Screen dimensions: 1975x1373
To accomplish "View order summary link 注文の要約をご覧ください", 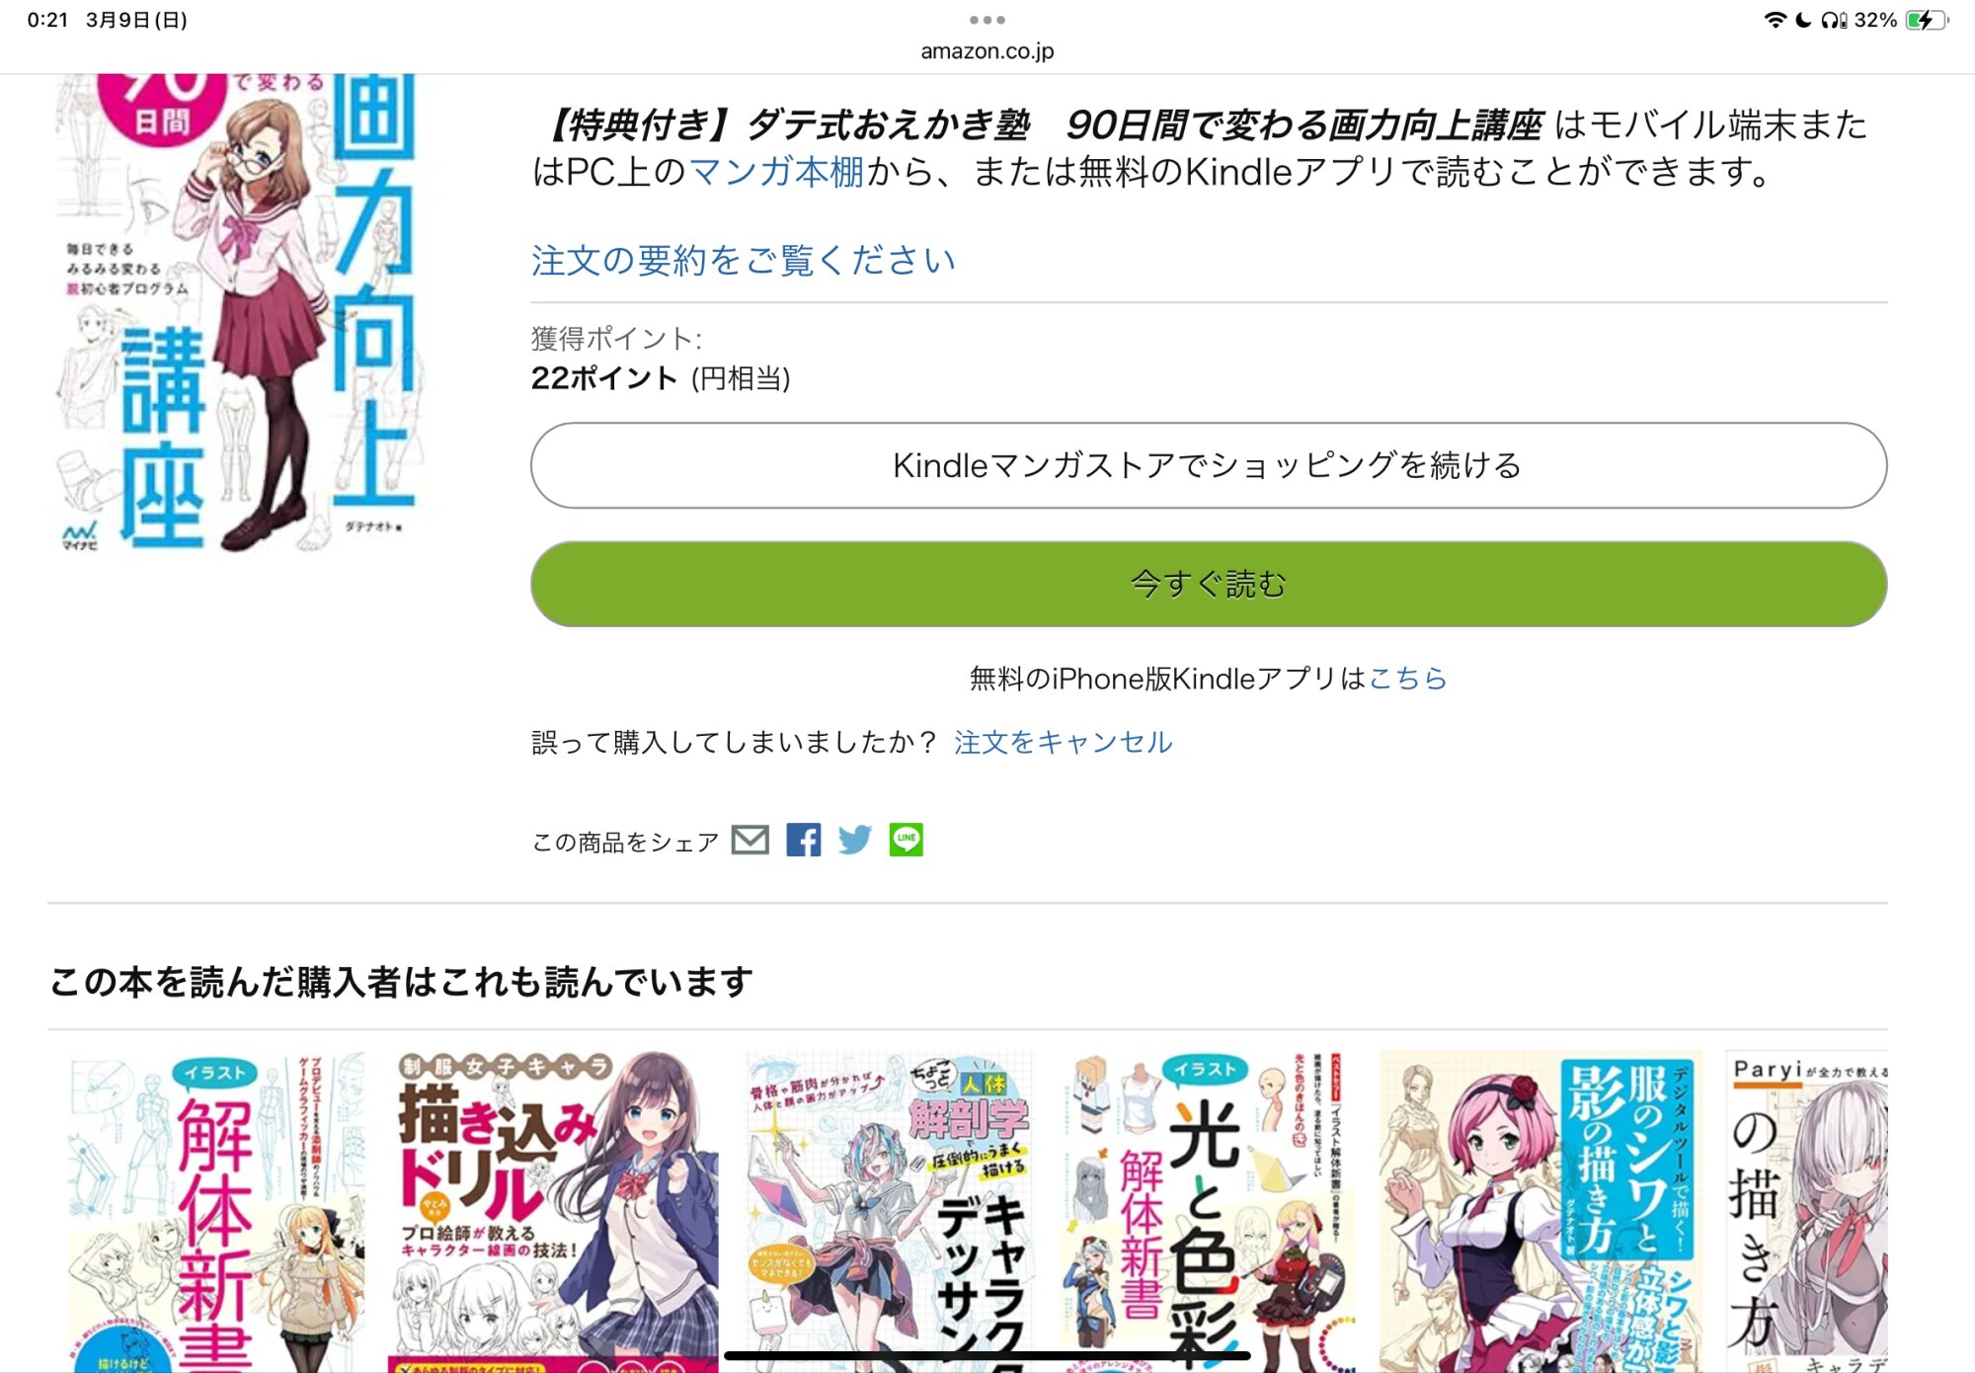I will pos(744,261).
